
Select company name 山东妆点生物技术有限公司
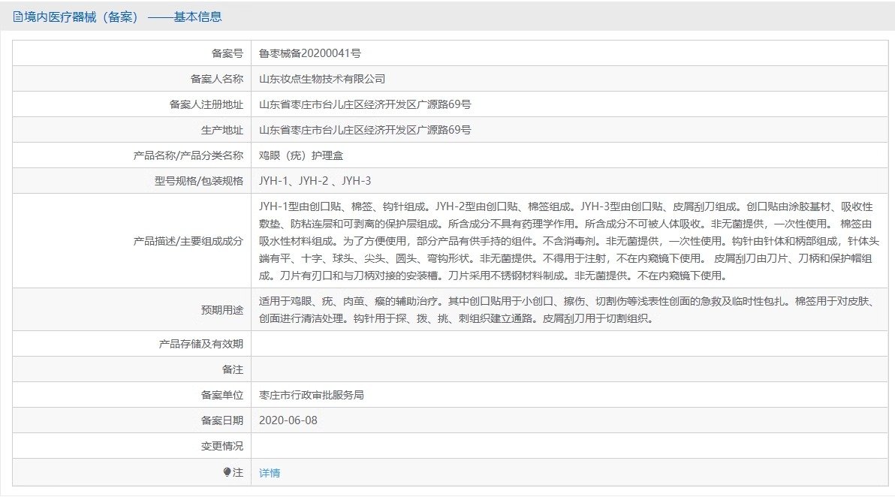coord(322,80)
